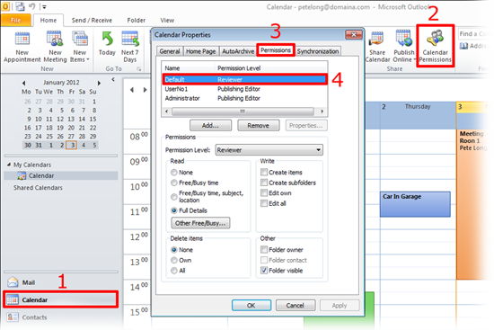The height and width of the screenshot is (330, 494).
Task: Open the Car In Garage appointment
Action: click(x=415, y=204)
